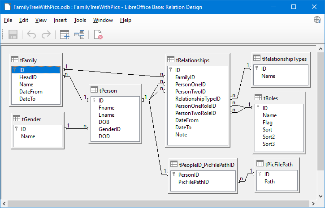Viewport: 325px width, 208px height.
Task: Click the Redo arrow icon
Action: [x=46, y=34]
